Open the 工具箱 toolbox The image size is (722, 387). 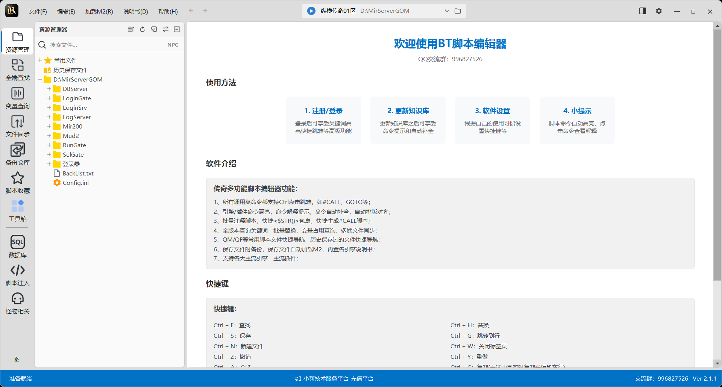pyautogui.click(x=17, y=211)
